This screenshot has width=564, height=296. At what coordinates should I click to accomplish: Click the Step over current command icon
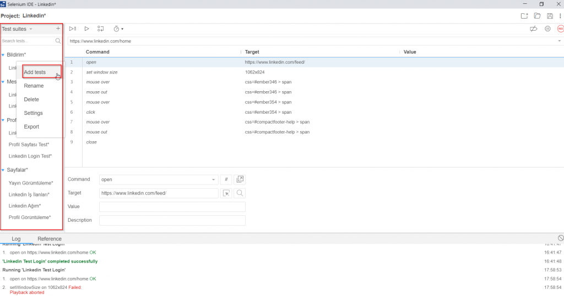[x=101, y=29]
